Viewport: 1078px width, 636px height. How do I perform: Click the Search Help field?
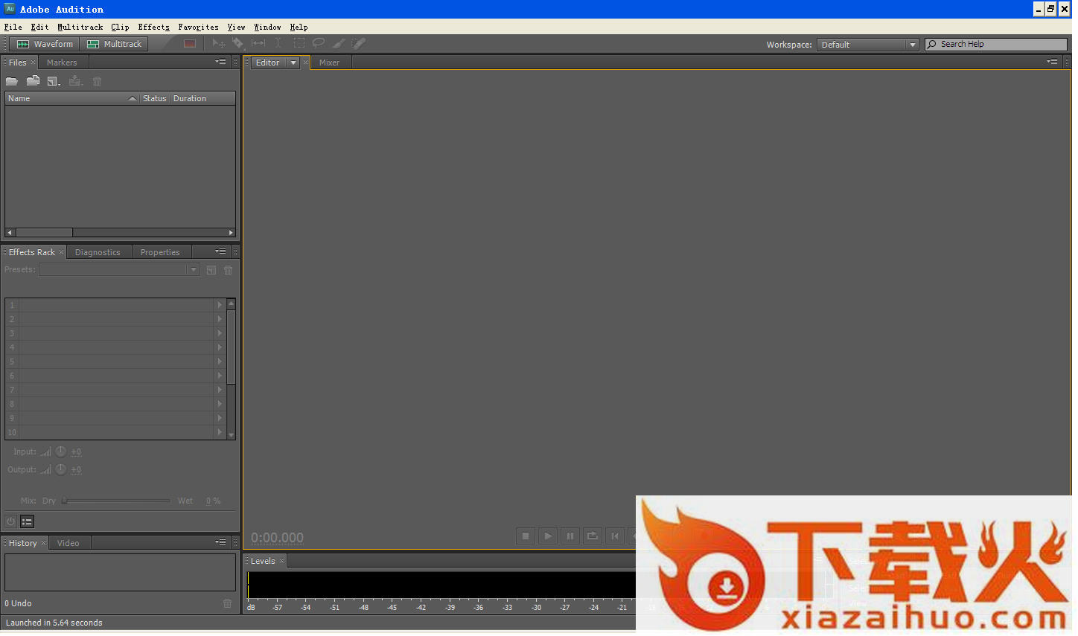pos(996,45)
